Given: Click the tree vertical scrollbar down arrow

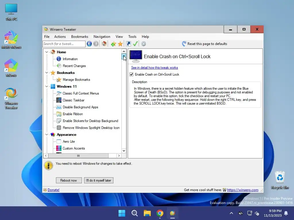Looking at the screenshot, I should 124,151.
